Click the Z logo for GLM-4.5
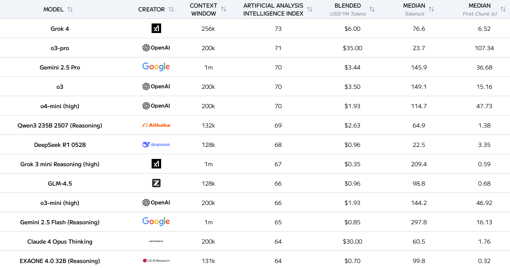 pos(156,183)
